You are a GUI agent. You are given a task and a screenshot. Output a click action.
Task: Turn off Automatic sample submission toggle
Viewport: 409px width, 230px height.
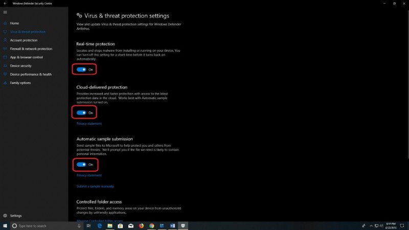(x=81, y=165)
